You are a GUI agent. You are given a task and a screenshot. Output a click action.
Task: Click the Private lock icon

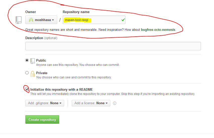pos(32,74)
